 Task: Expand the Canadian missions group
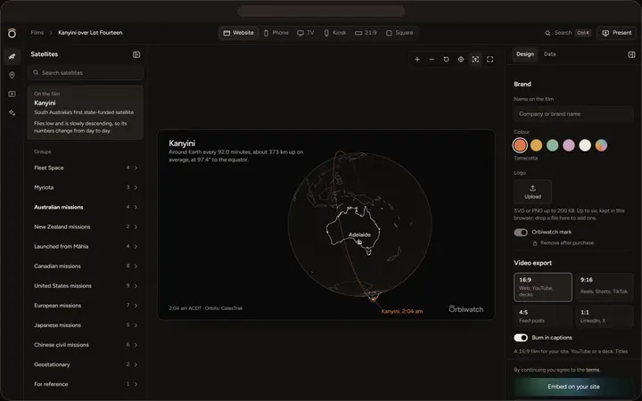tap(86, 266)
